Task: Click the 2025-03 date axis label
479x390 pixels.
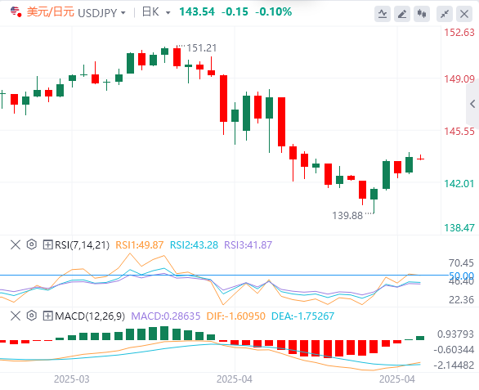Action: pos(72,379)
